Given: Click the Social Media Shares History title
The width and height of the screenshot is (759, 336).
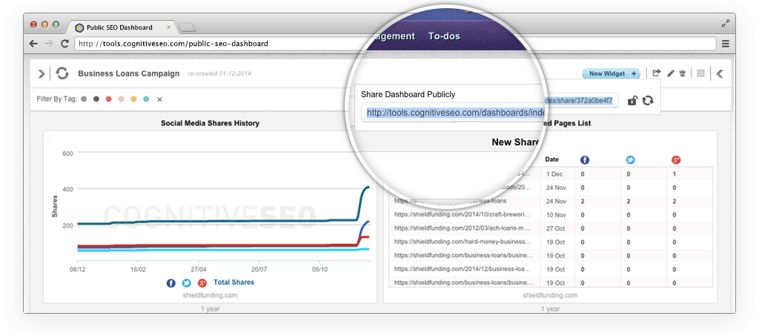Looking at the screenshot, I should pyautogui.click(x=210, y=123).
